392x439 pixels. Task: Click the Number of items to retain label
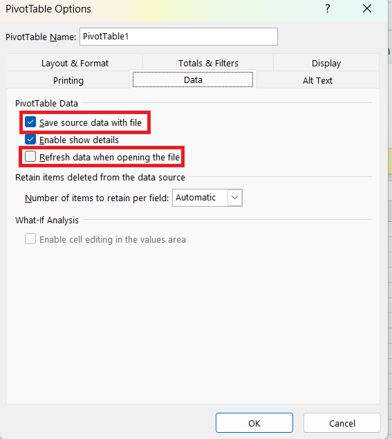point(97,198)
